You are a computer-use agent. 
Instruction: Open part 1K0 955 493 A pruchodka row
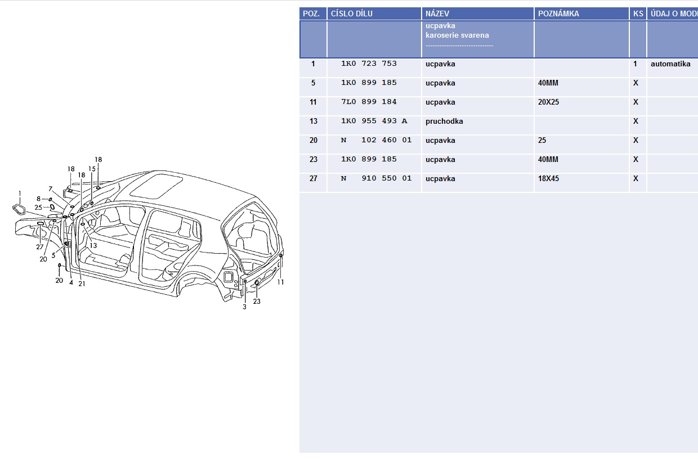click(x=374, y=121)
